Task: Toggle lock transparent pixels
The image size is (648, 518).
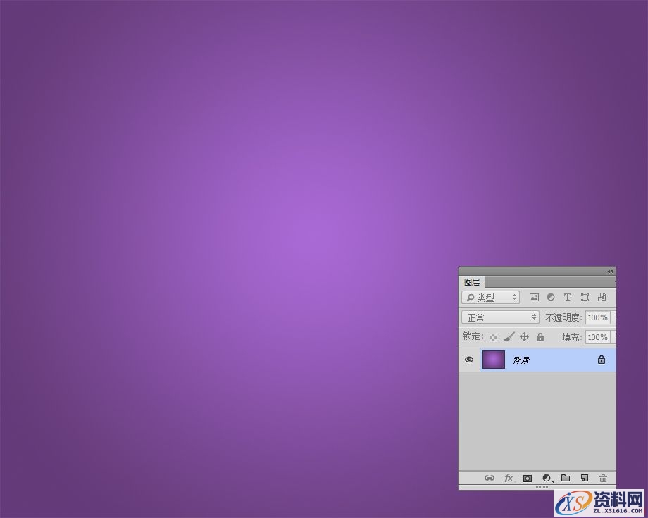Action: tap(493, 337)
